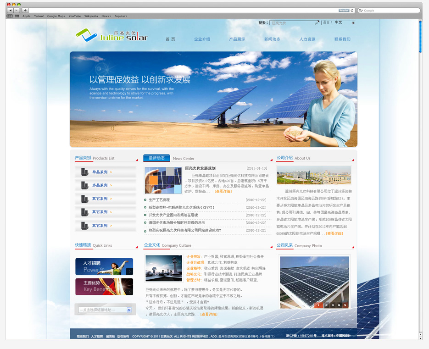Open 产品展示 navigation menu item

pyautogui.click(x=237, y=39)
